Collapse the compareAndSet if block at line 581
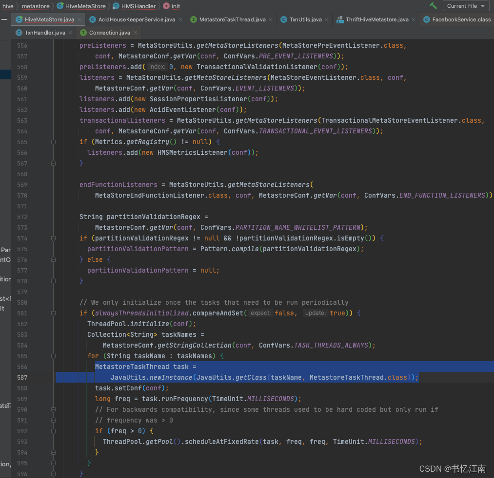Viewport: 494px width, 478px height. (53, 313)
